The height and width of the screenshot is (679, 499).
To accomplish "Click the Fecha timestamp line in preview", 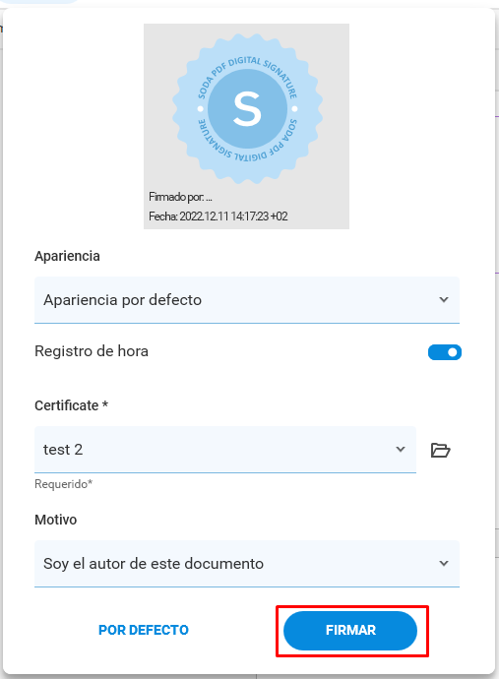I will tap(218, 216).
